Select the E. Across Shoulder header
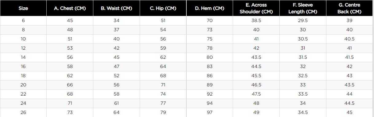Image resolution: width=374 pixels, height=117 pixels. [256, 8]
